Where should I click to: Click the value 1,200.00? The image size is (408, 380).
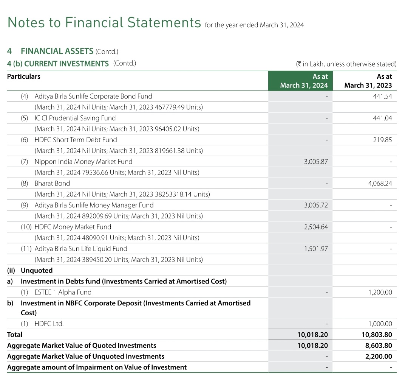coord(380,292)
